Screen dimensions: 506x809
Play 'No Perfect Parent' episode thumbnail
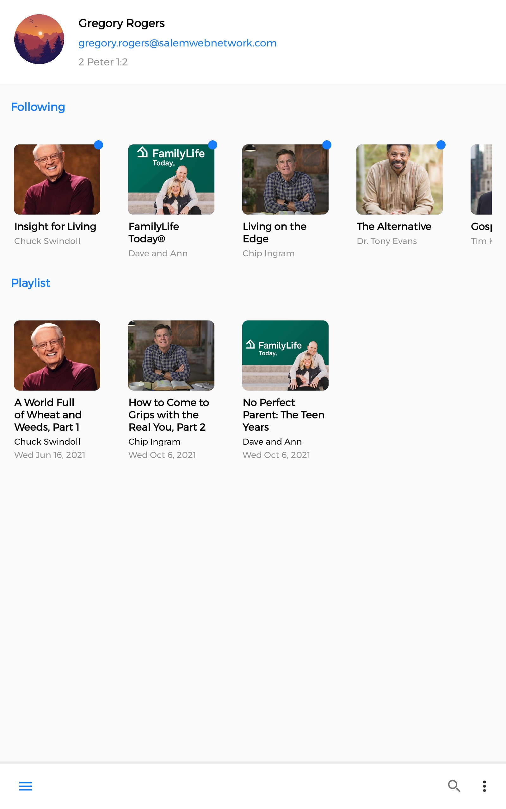(285, 355)
